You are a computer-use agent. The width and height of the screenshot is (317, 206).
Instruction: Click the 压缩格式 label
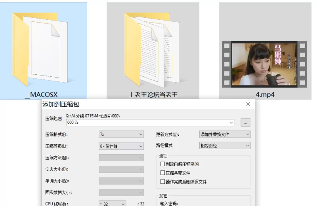coord(57,134)
